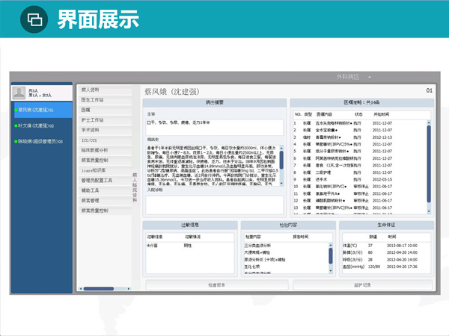449x336 pixels.
Task: Open the 护士工作站 menu item
Action: coord(105,120)
